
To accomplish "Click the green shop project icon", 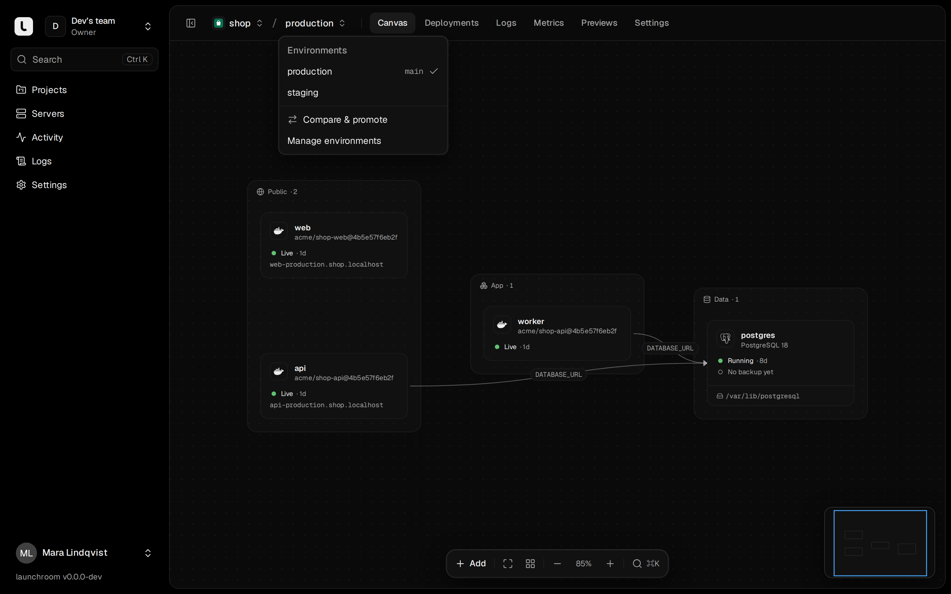I will pos(219,23).
